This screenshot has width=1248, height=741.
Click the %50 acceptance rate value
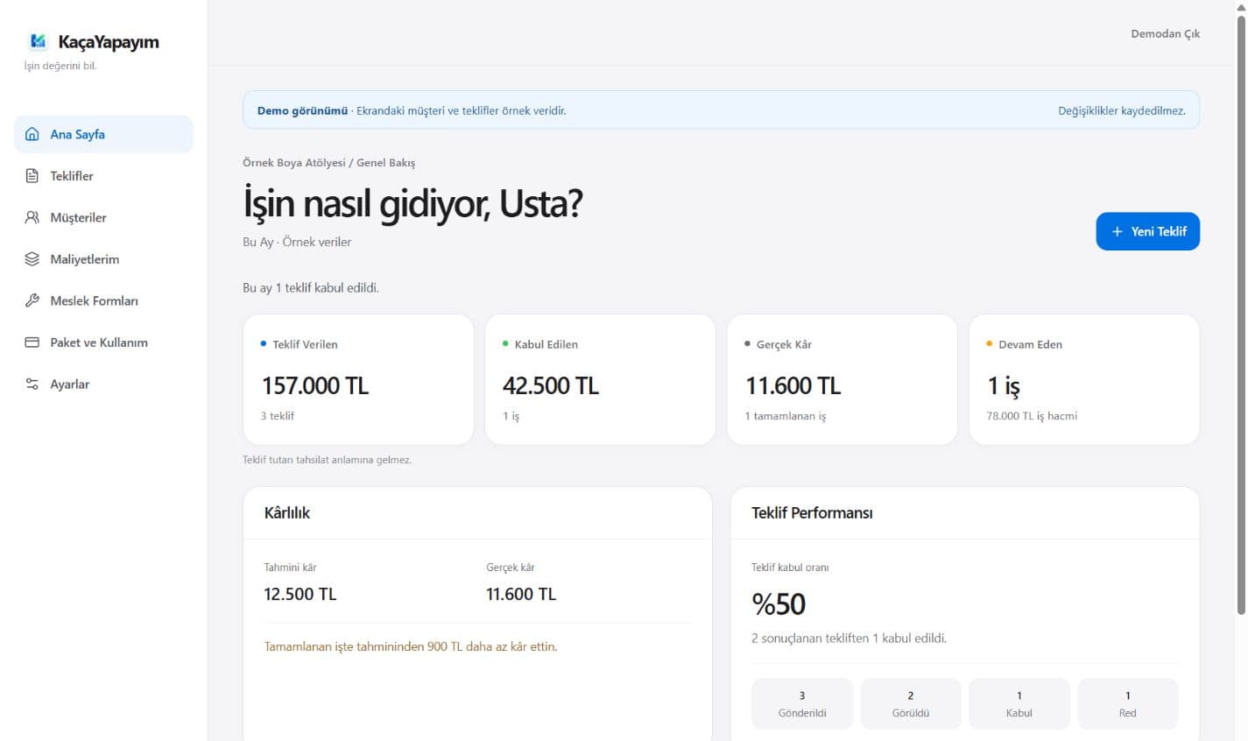pyautogui.click(x=779, y=604)
